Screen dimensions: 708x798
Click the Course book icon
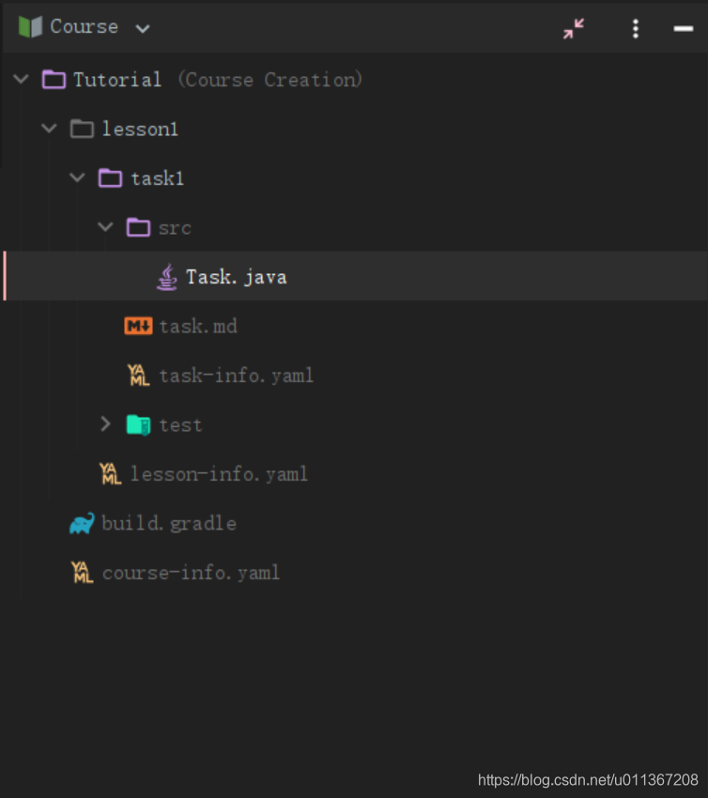tap(30, 26)
